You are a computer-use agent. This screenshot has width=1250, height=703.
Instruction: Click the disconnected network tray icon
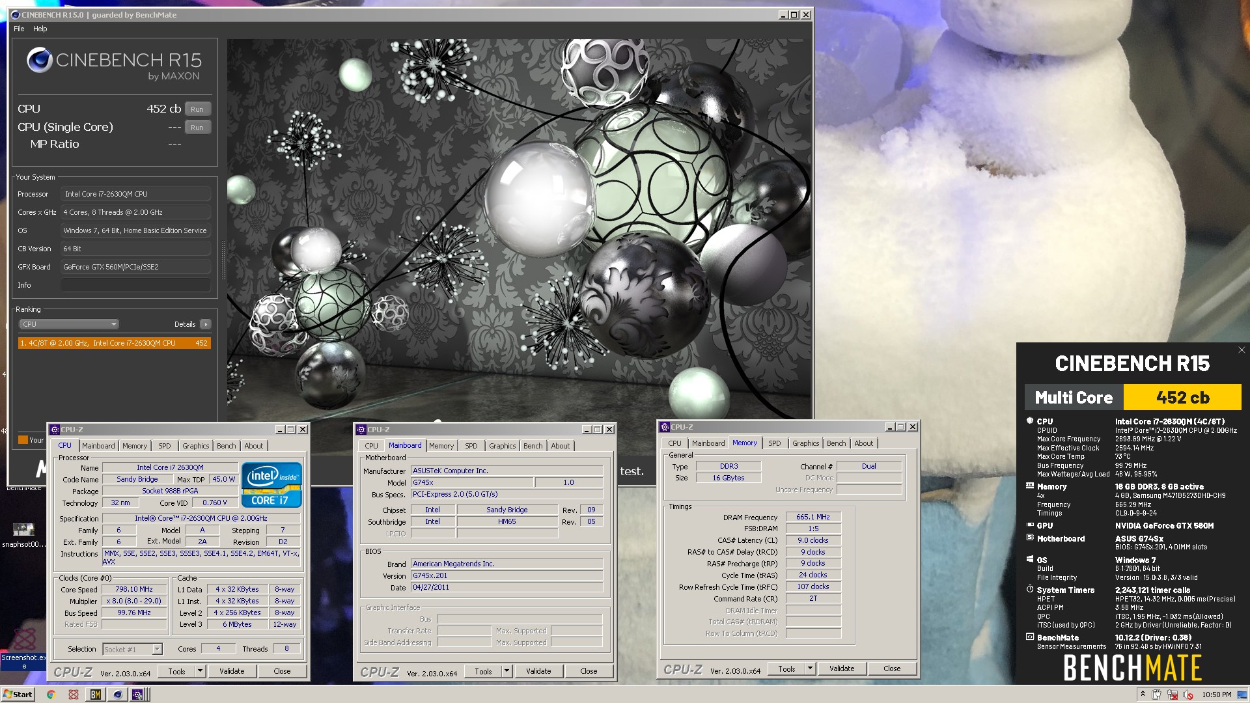[1173, 695]
